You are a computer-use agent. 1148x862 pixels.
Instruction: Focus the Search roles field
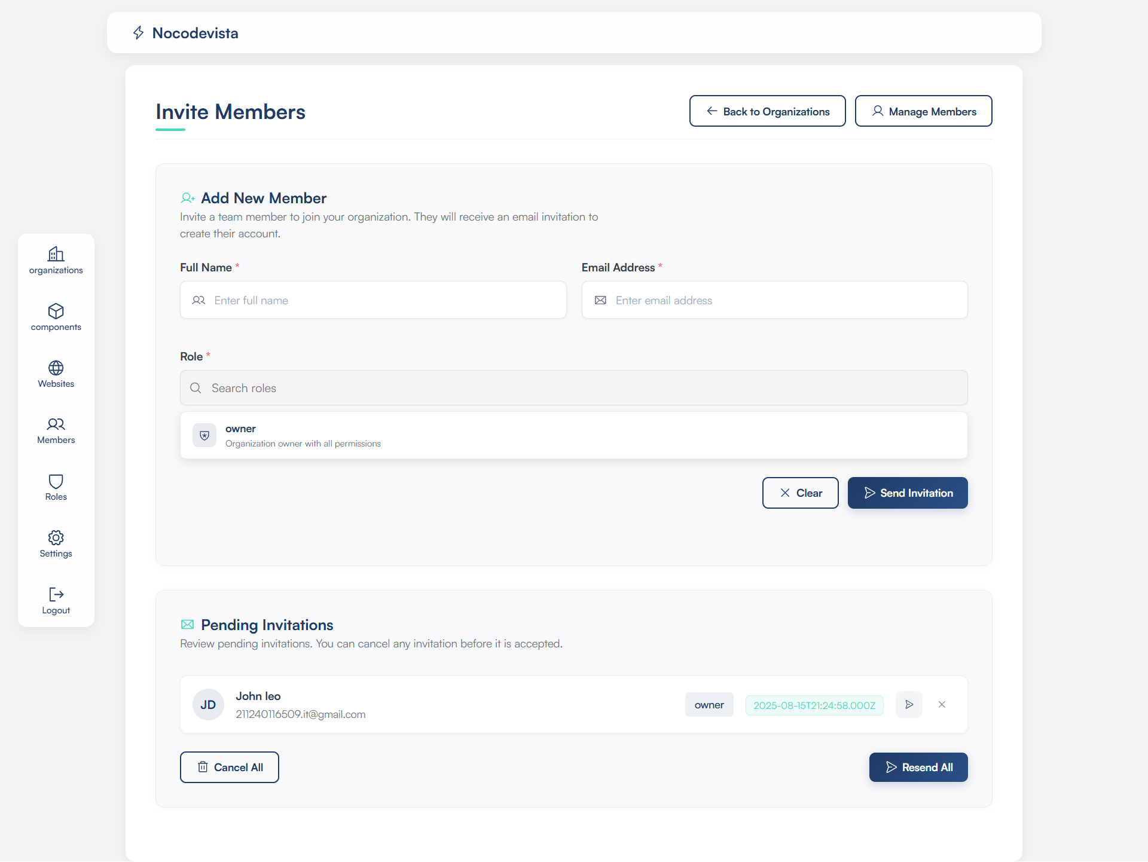click(573, 388)
